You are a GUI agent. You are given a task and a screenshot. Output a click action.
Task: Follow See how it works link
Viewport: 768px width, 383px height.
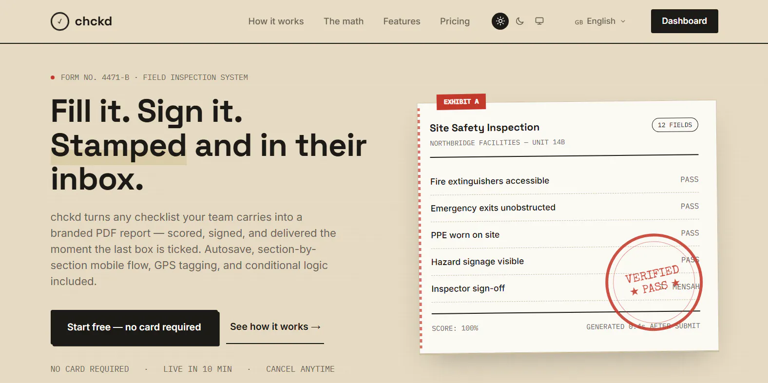click(275, 327)
